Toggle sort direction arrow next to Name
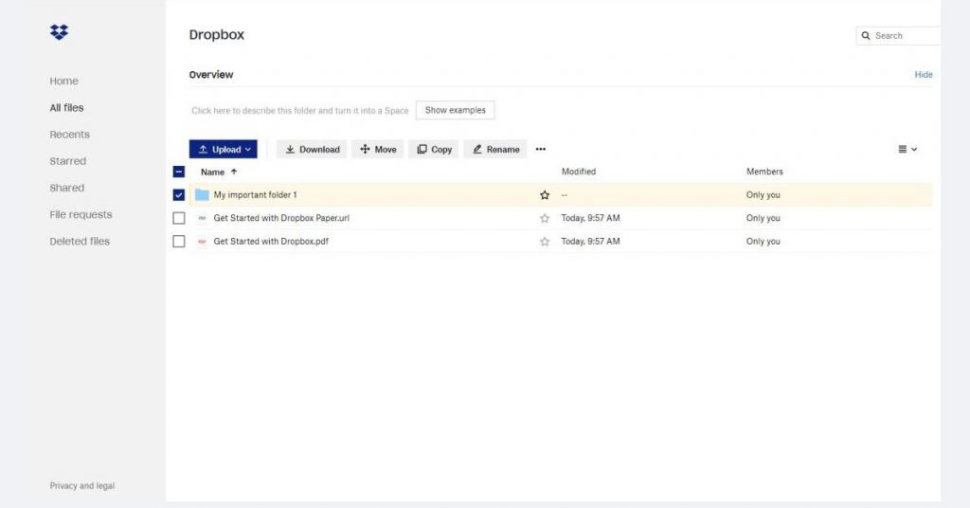This screenshot has height=508, width=970. click(x=234, y=172)
